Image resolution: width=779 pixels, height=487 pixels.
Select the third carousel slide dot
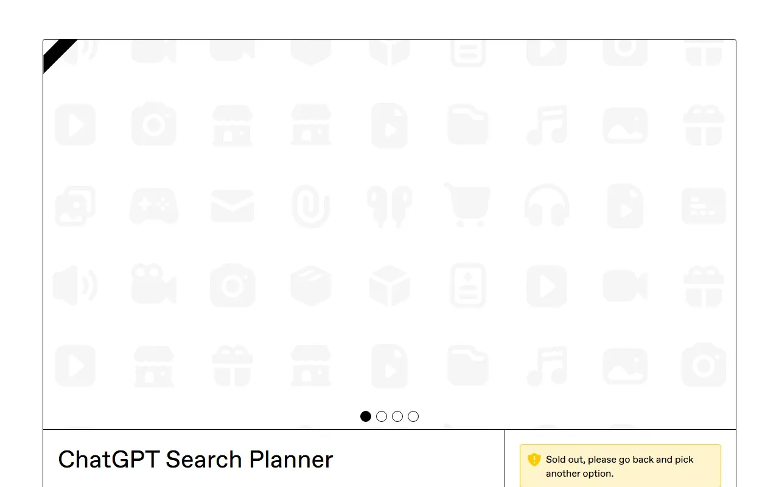(397, 416)
